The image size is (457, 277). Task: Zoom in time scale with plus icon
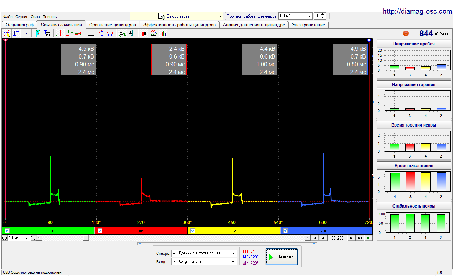[x=33, y=238]
